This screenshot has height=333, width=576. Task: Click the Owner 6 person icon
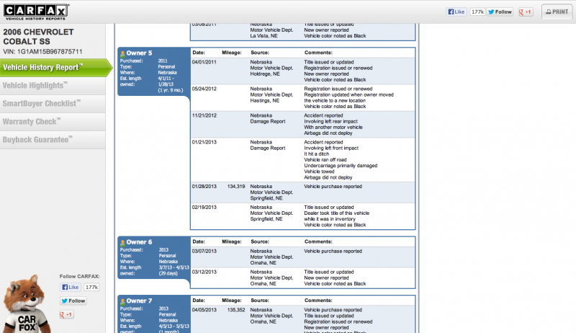[x=122, y=243]
